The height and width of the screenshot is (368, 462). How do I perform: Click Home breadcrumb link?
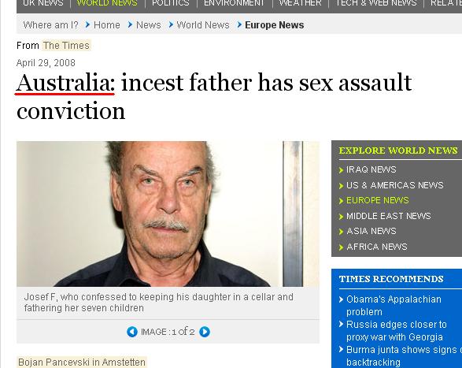point(107,25)
